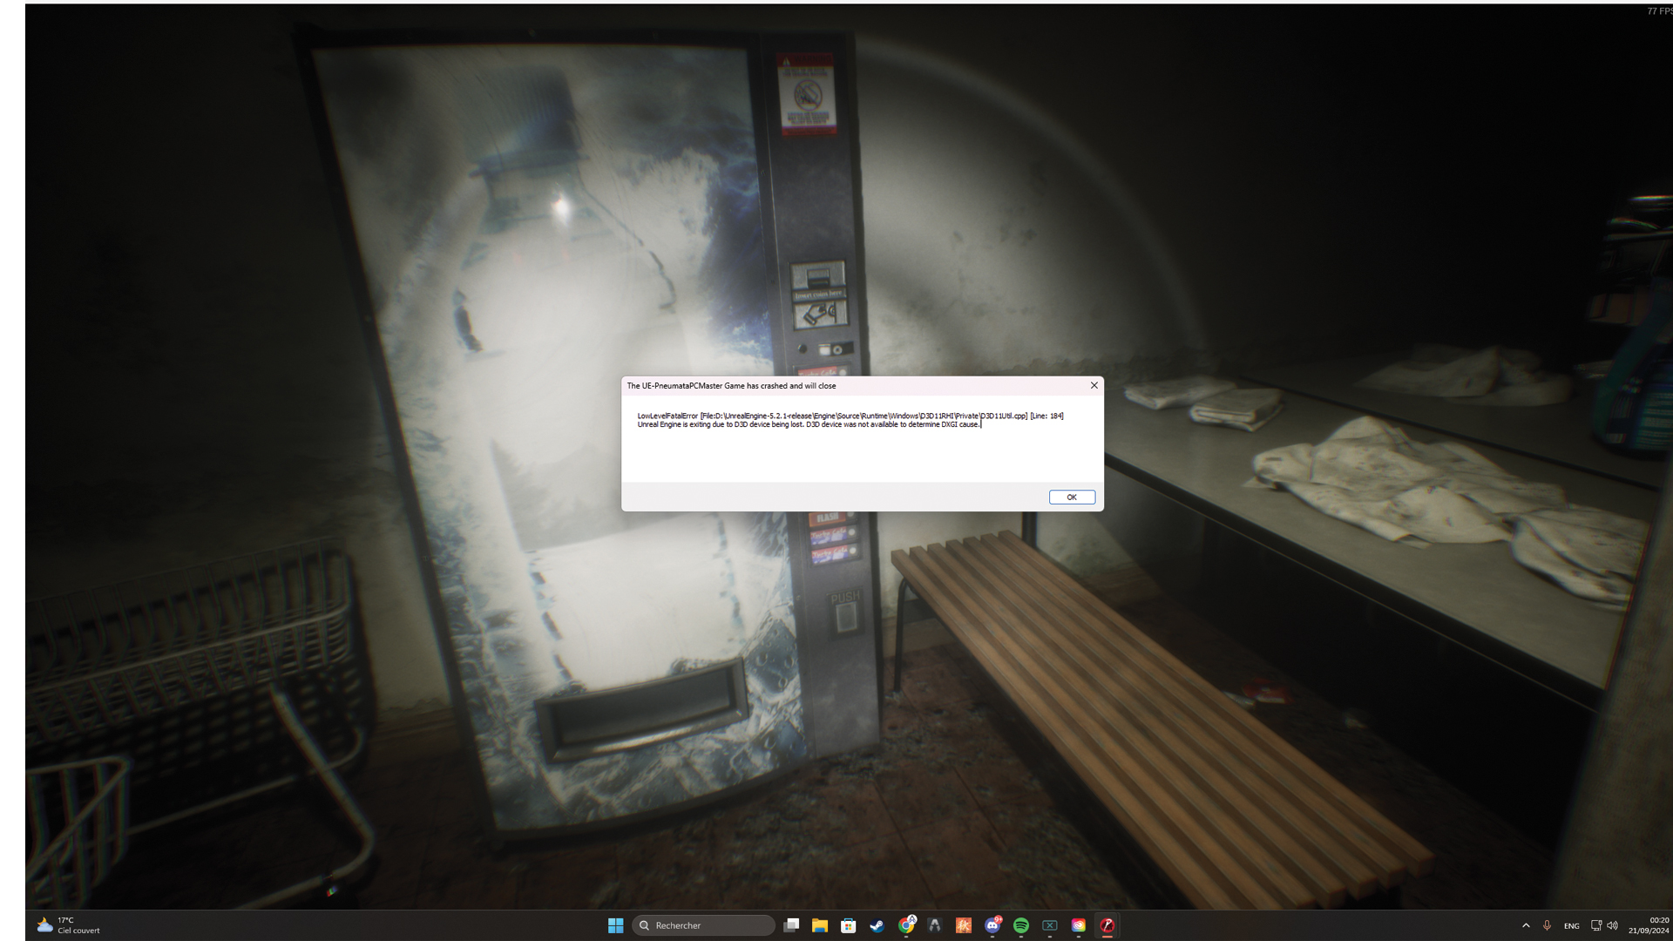Screen dimensions: 1673x941
Task: Open the weather widget showing 17°C
Action: (x=68, y=925)
